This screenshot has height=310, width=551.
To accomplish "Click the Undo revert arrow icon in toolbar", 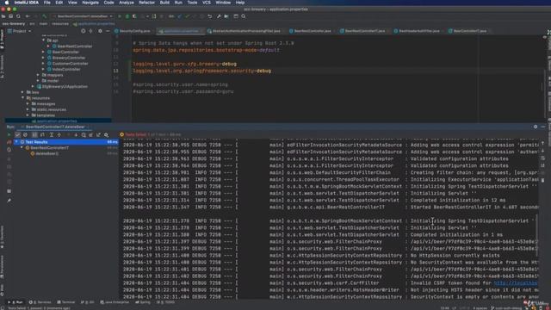I will (210, 16).
